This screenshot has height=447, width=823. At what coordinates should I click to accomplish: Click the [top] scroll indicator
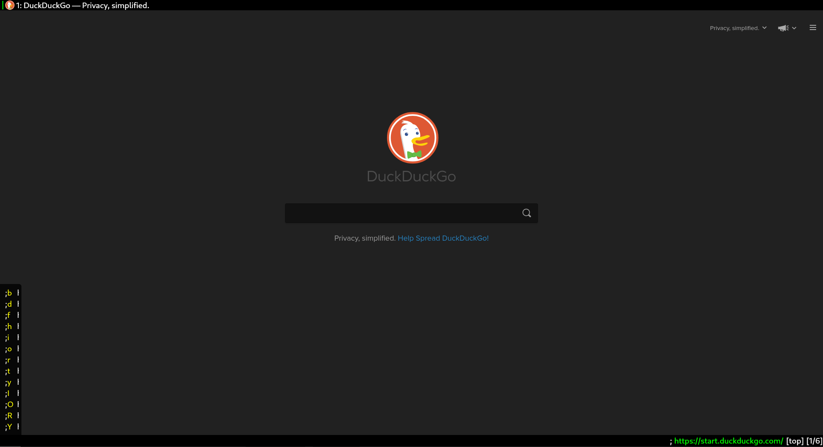(x=795, y=441)
